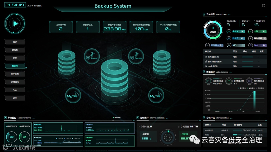Click the 今日保护数据库数据 card

[x=168, y=27]
